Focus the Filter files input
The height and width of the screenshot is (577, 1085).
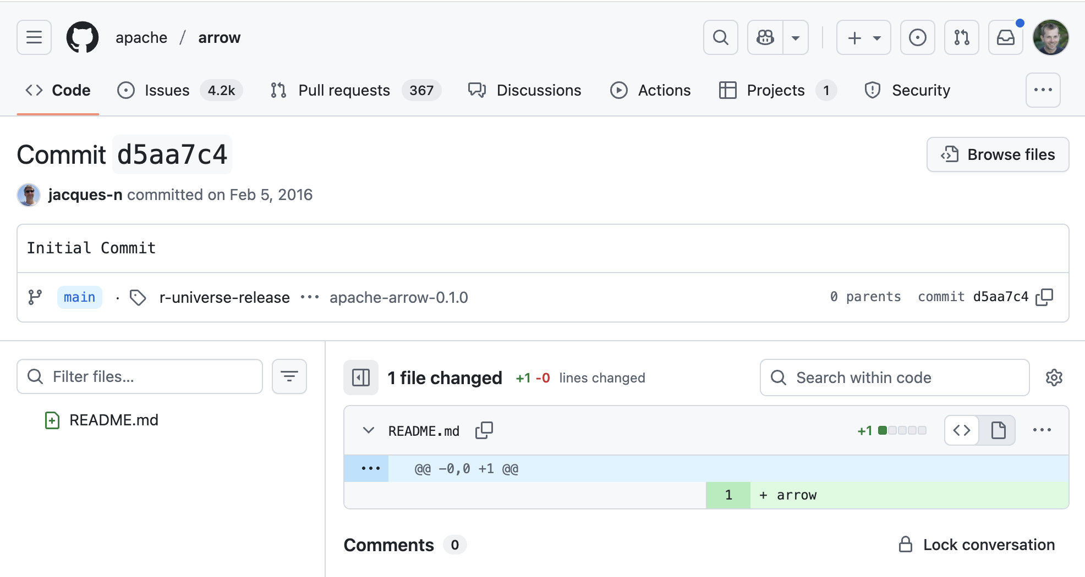coord(149,376)
